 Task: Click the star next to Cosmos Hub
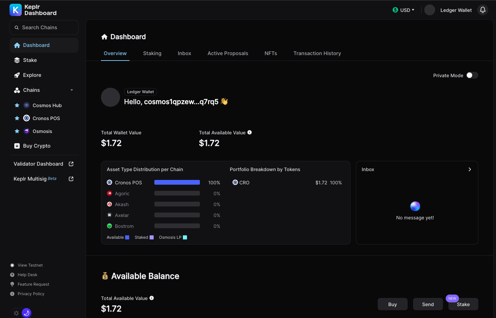pyautogui.click(x=17, y=105)
